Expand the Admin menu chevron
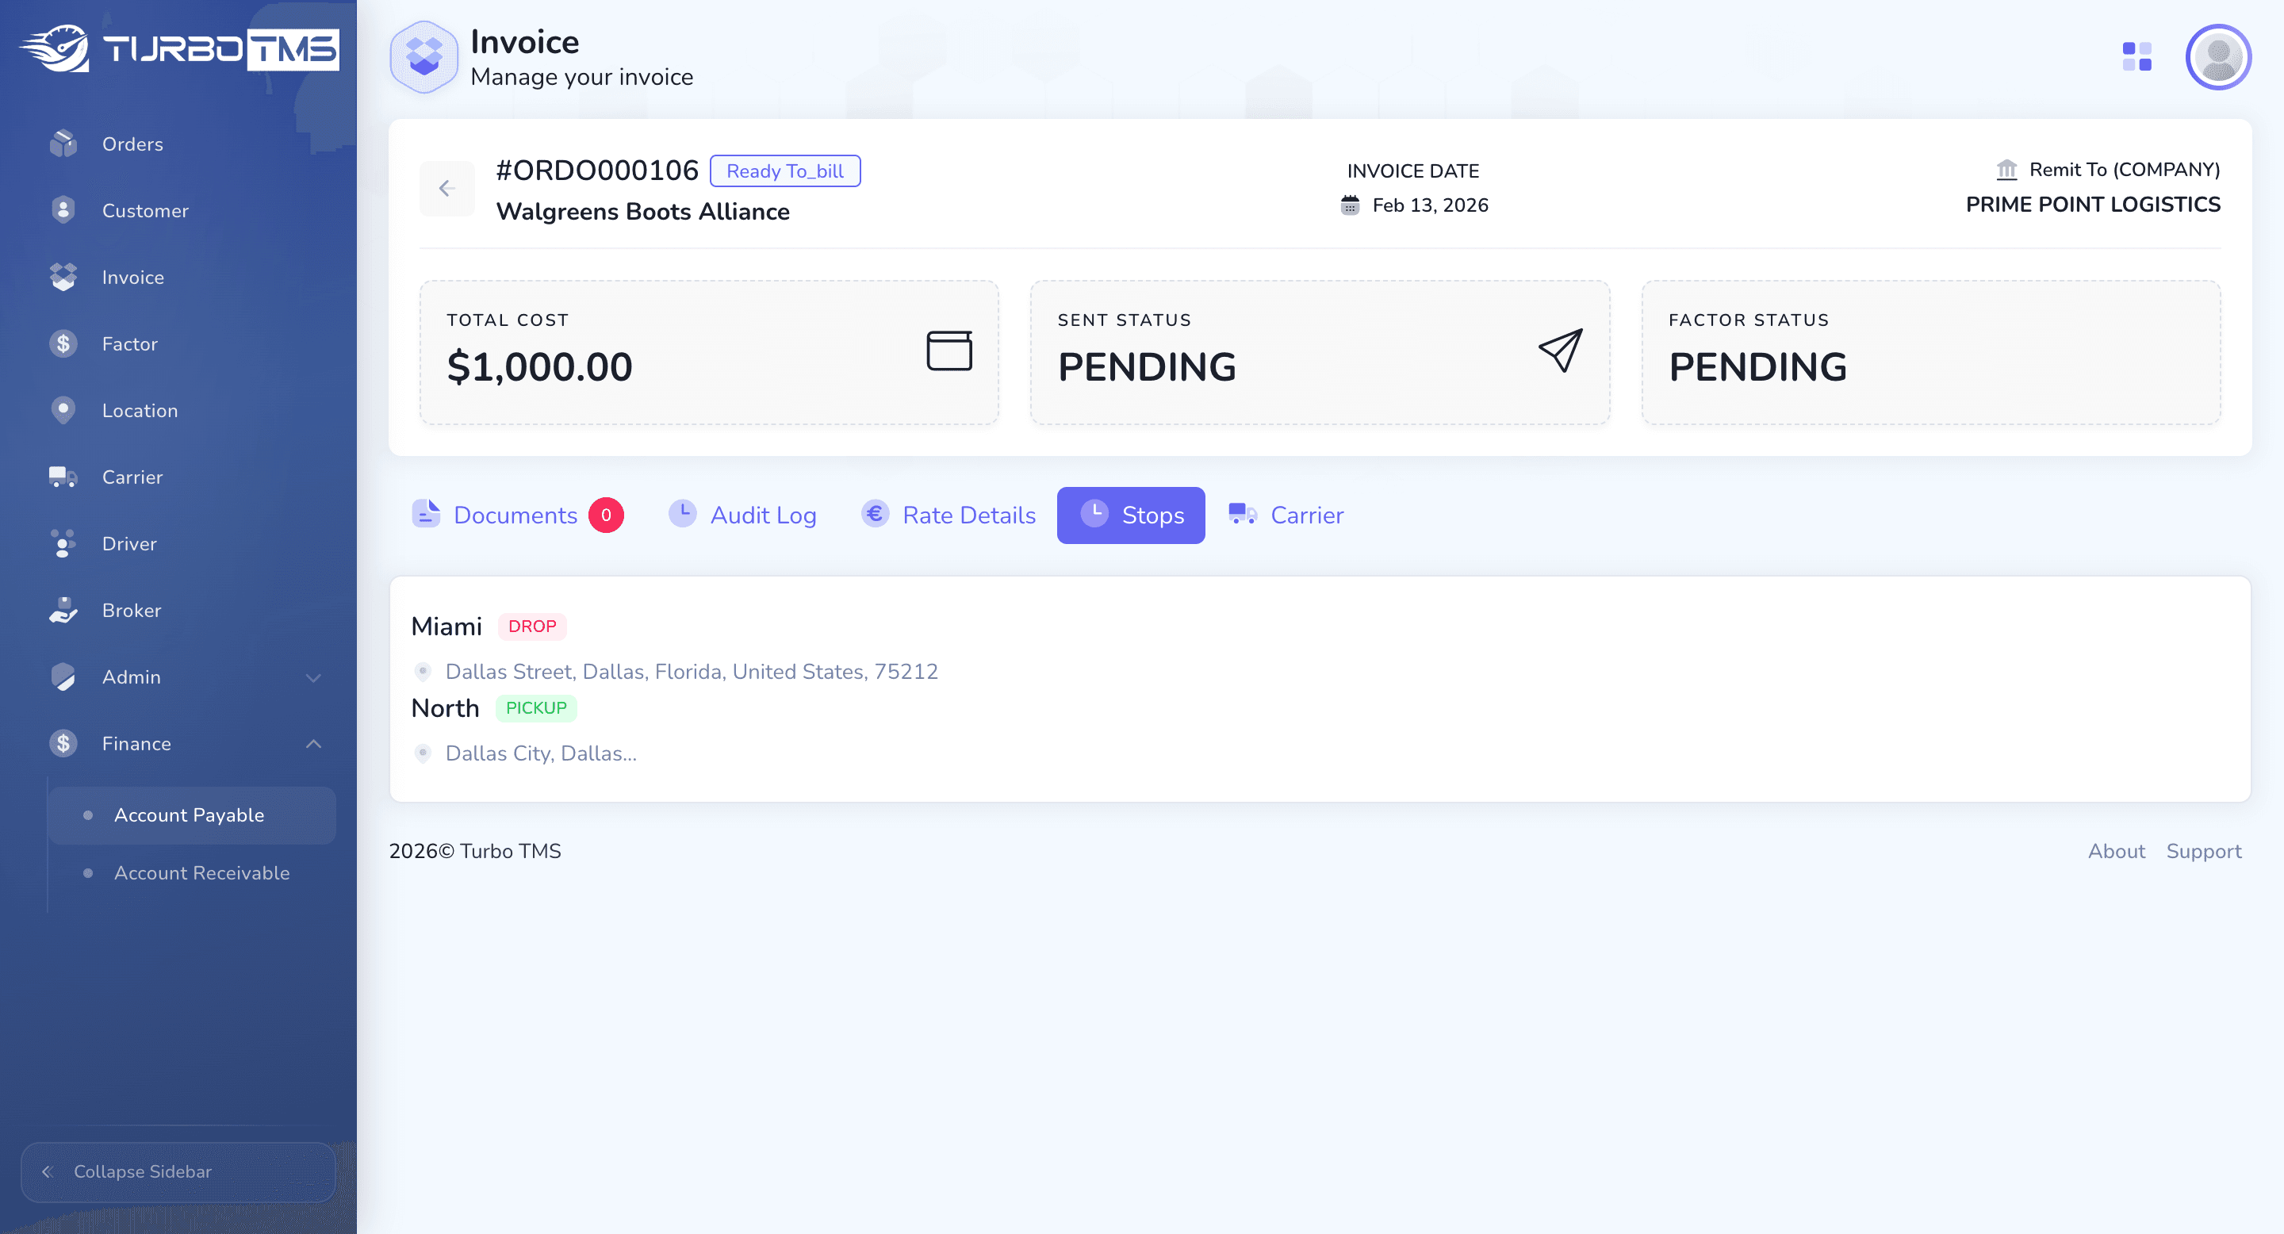This screenshot has width=2284, height=1234. [x=313, y=677]
